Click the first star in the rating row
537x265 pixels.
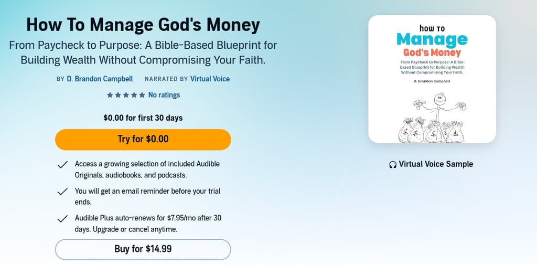tap(110, 95)
